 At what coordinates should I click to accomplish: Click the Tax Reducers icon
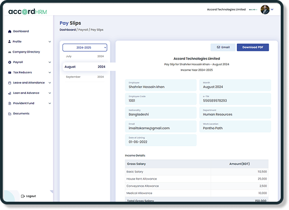pyautogui.click(x=9, y=72)
